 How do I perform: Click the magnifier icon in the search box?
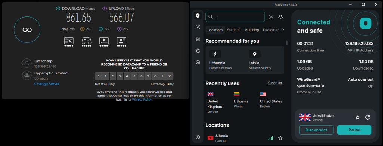point(211,17)
